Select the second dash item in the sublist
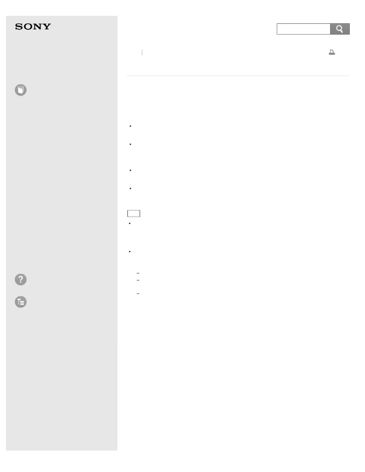 [x=138, y=280]
